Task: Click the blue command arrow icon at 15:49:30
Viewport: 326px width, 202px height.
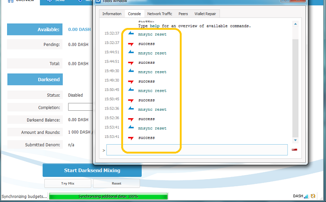Action: 131,70
